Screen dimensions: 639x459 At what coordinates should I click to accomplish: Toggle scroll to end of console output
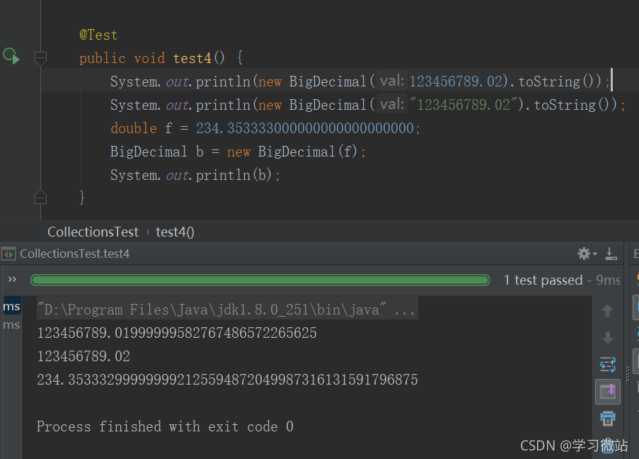pyautogui.click(x=608, y=392)
